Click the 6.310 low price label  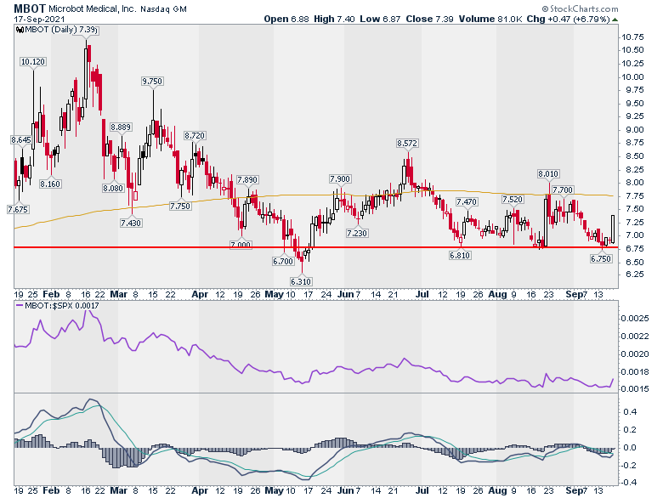coord(301,281)
